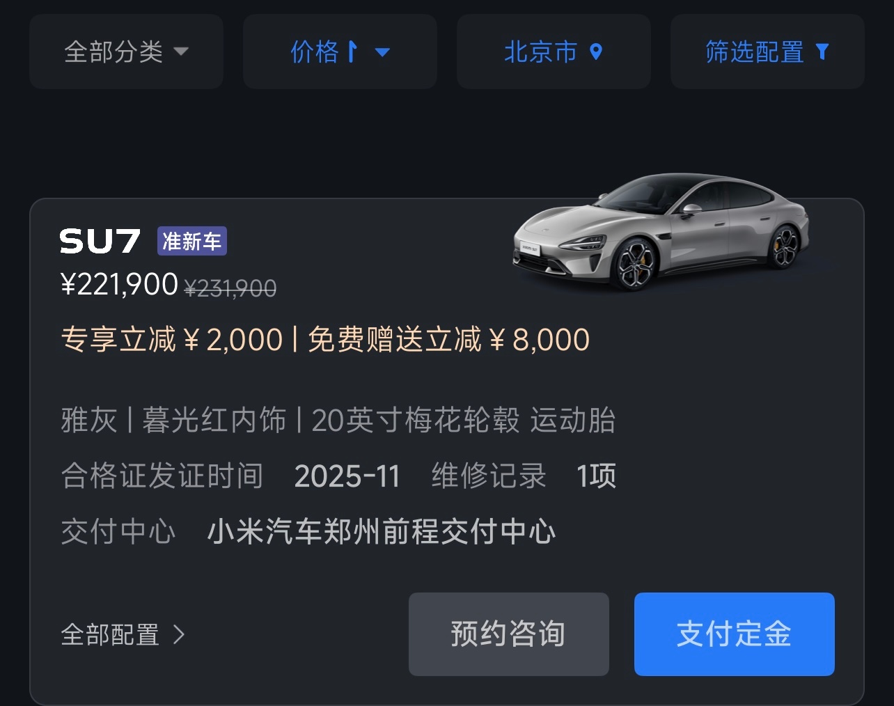View the 维修记录 1项 detail
This screenshot has width=894, height=706.
point(524,476)
